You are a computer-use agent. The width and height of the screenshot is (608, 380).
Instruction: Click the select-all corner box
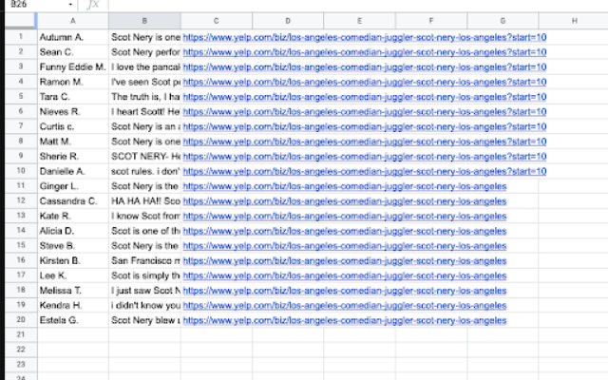(x=18, y=21)
